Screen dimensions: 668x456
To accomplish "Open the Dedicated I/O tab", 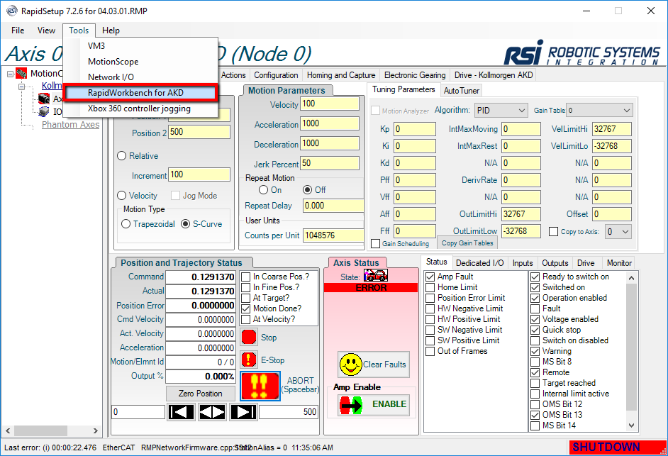I will [x=479, y=263].
